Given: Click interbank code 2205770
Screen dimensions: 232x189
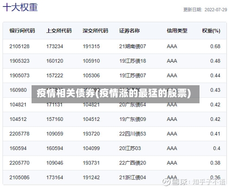Looking at the screenshot, I should (x=19, y=163).
